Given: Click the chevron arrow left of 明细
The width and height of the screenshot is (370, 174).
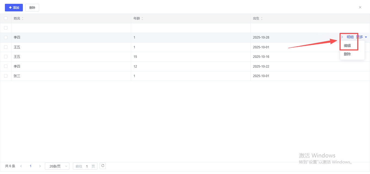Looking at the screenshot, I should click(342, 37).
